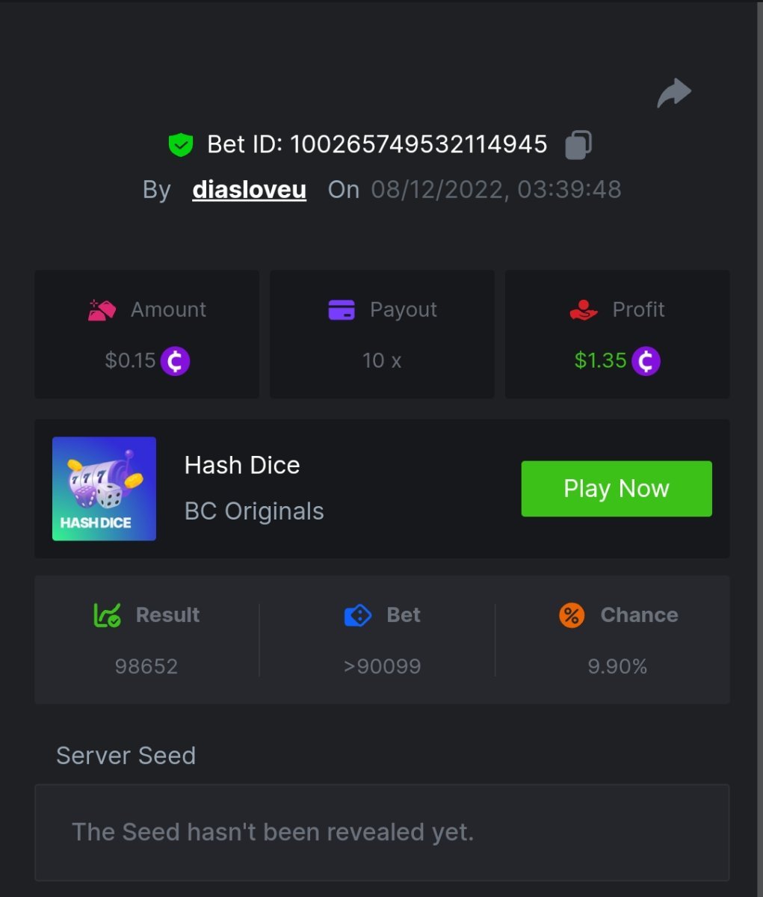Click the result value 98652
763x897 pixels.
pyautogui.click(x=146, y=666)
